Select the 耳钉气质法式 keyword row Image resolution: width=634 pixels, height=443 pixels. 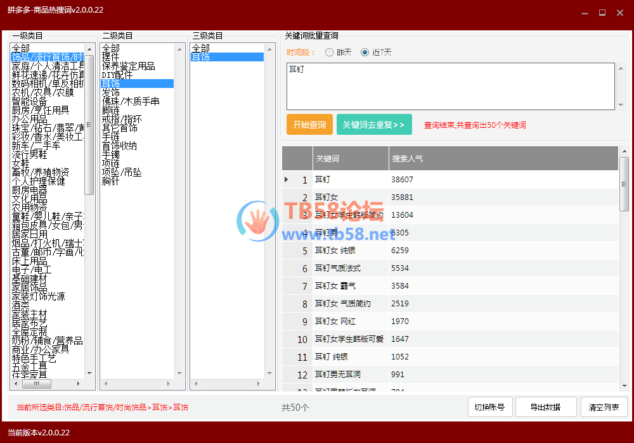(x=450, y=268)
